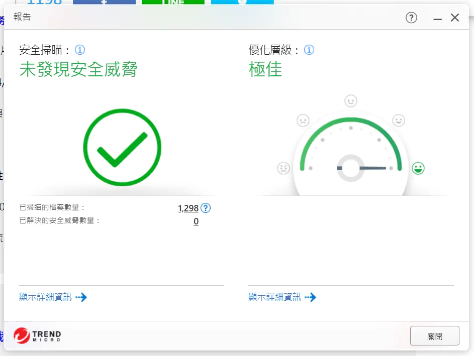The height and width of the screenshot is (356, 474).
Task: Click the 未發現安全威脅 status text
Action: pyautogui.click(x=78, y=69)
